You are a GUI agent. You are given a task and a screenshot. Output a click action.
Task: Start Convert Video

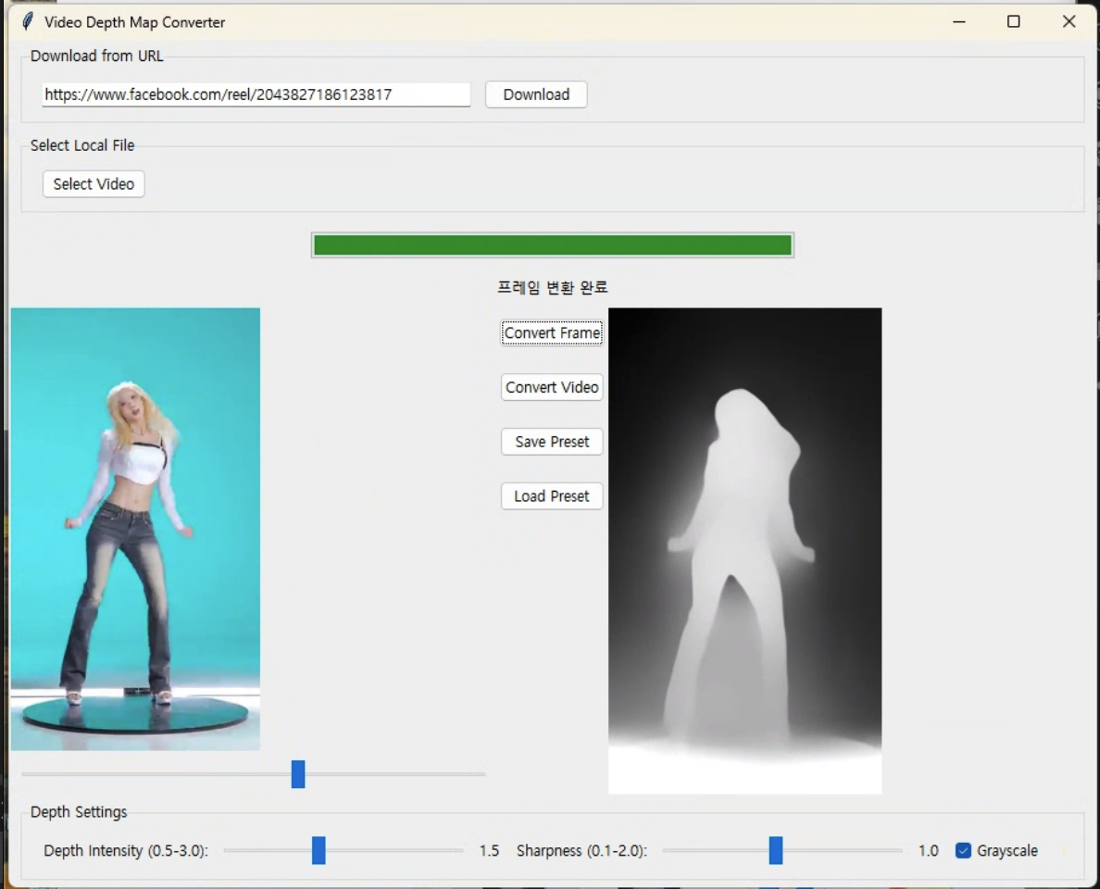pos(552,387)
